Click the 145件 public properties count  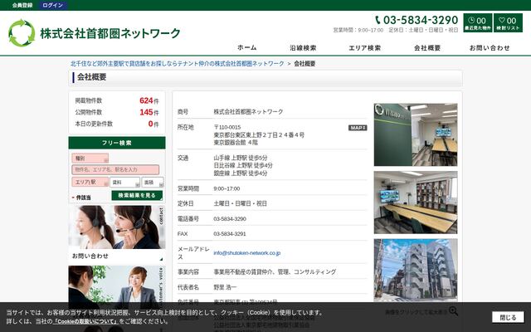149,112
